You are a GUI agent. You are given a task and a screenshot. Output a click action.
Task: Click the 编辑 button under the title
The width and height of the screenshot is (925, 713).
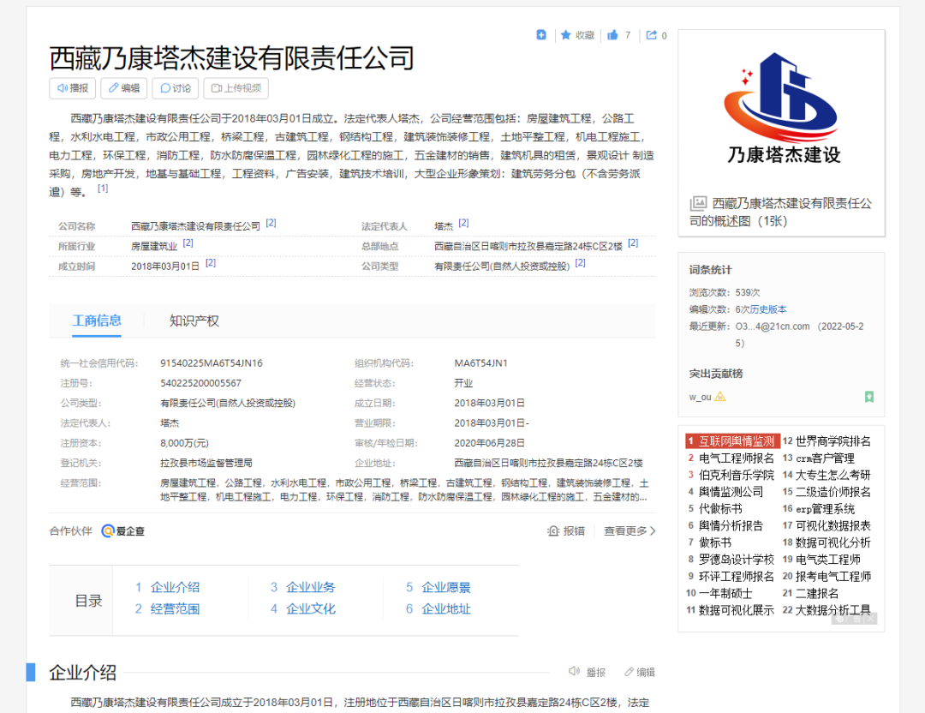[124, 88]
